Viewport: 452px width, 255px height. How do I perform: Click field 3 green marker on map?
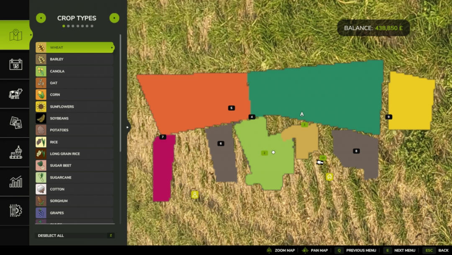(x=304, y=125)
